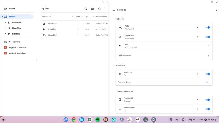Sort by the Date modified column header
The image size is (219, 123).
pos(101,17)
